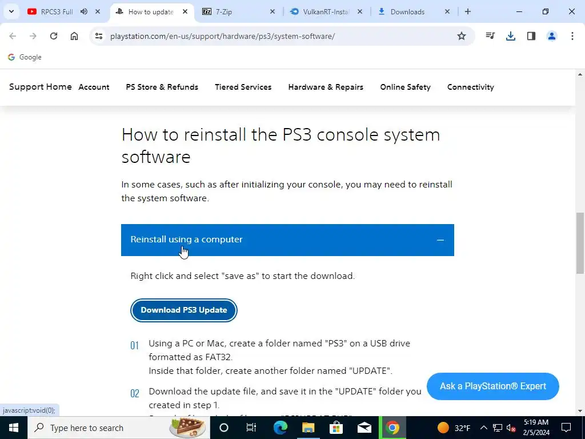585x439 pixels.
Task: Open the Account support menu
Action: tap(94, 87)
